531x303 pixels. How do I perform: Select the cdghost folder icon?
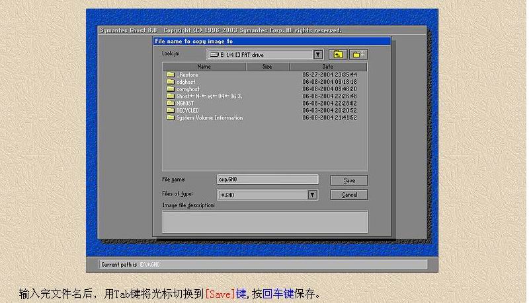coord(171,81)
